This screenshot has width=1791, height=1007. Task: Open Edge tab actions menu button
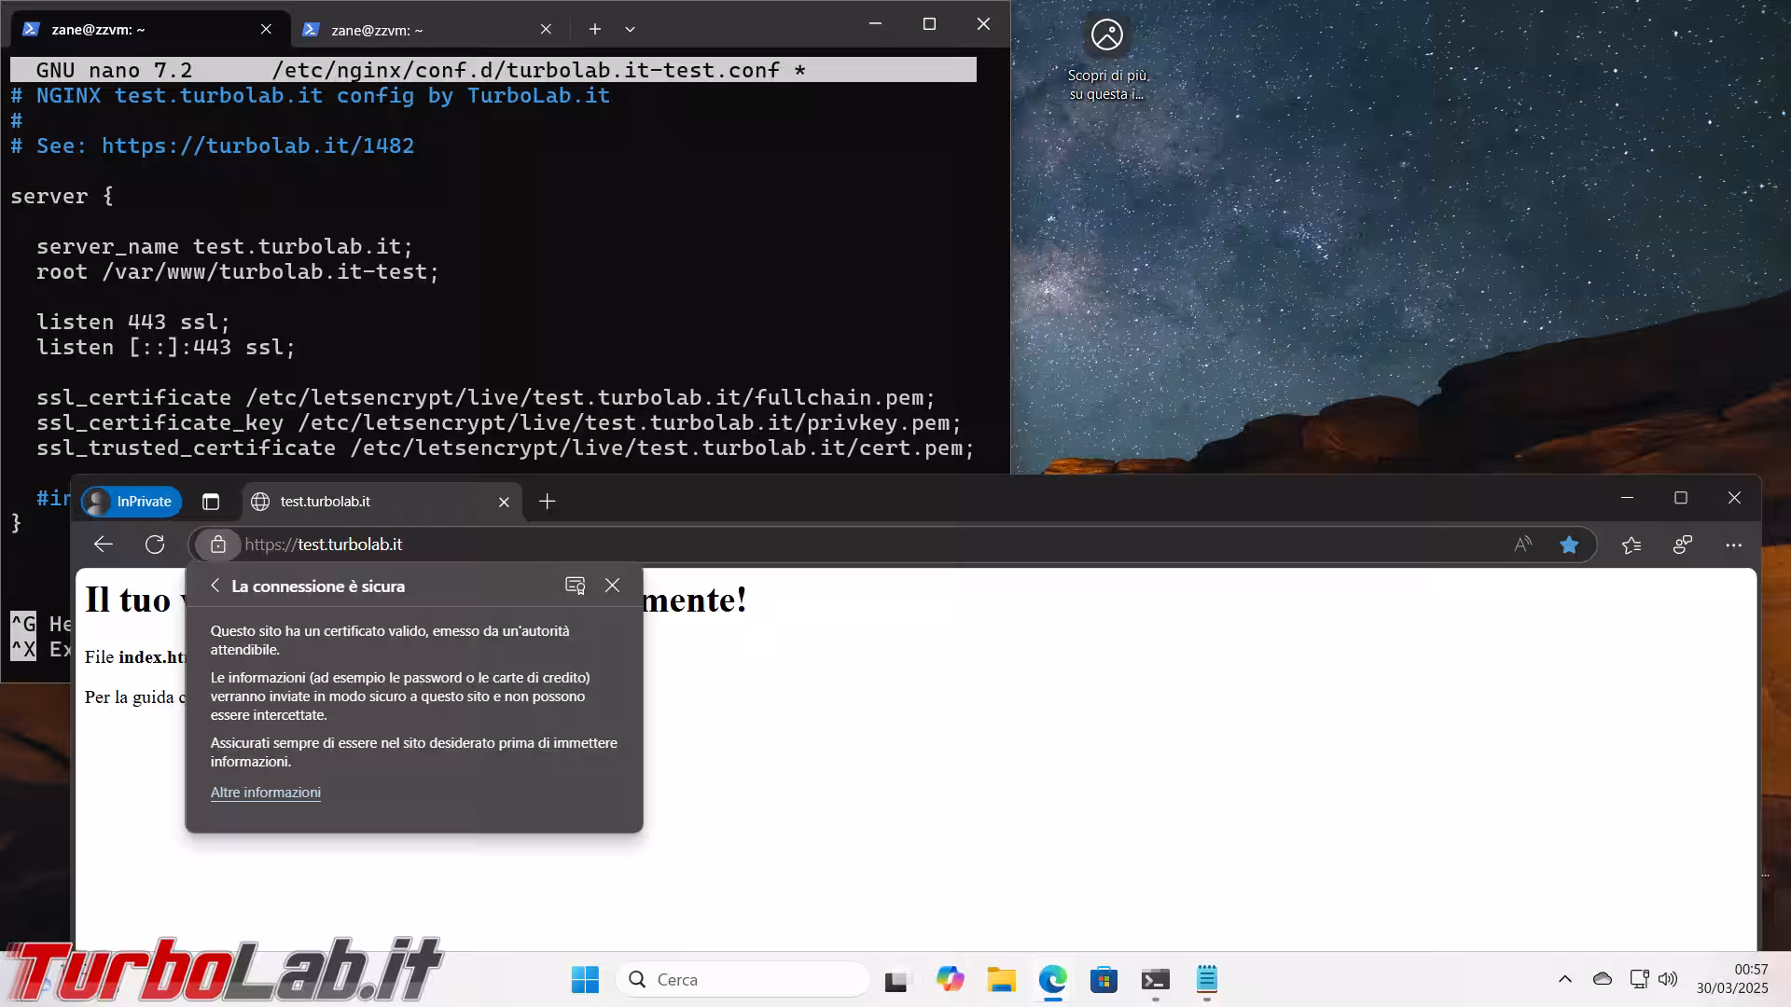pyautogui.click(x=211, y=502)
